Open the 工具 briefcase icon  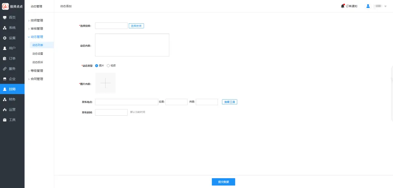tap(5, 120)
